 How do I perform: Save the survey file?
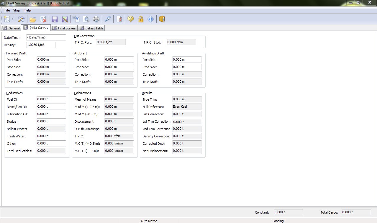pos(55,19)
